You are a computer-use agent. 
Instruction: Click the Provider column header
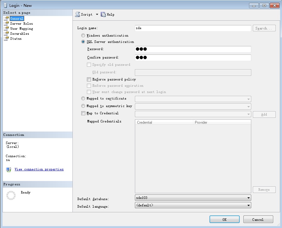point(222,122)
